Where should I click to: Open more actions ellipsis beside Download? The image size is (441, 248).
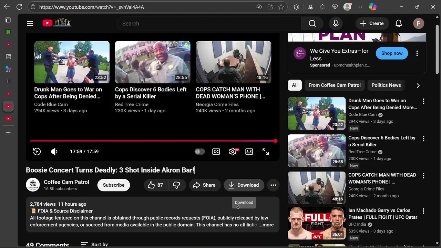point(273,185)
